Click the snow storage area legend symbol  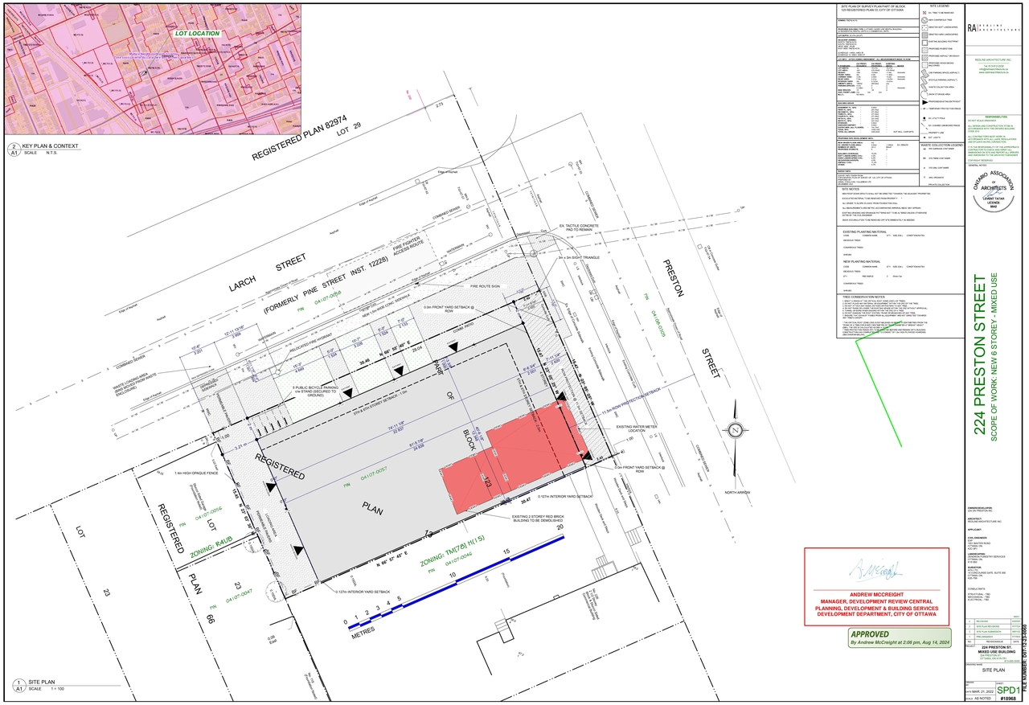click(x=923, y=93)
